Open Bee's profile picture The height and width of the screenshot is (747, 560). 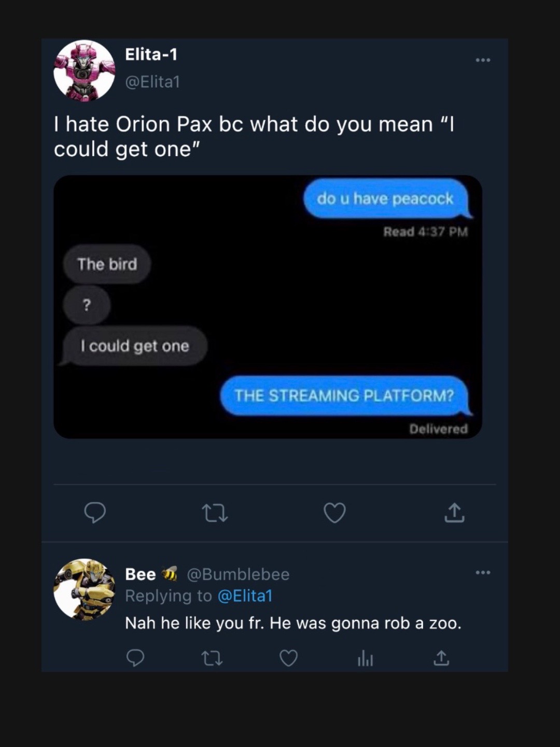[84, 589]
